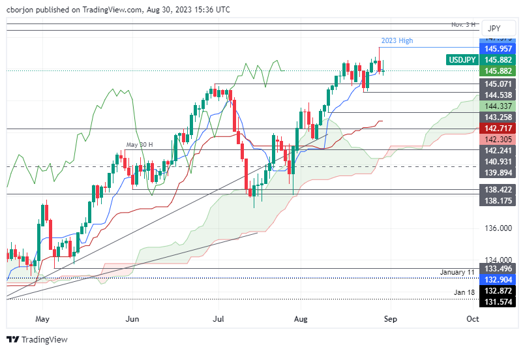Select the Nov. 3 H annotation
This screenshot has width=525, height=351.
click(464, 24)
